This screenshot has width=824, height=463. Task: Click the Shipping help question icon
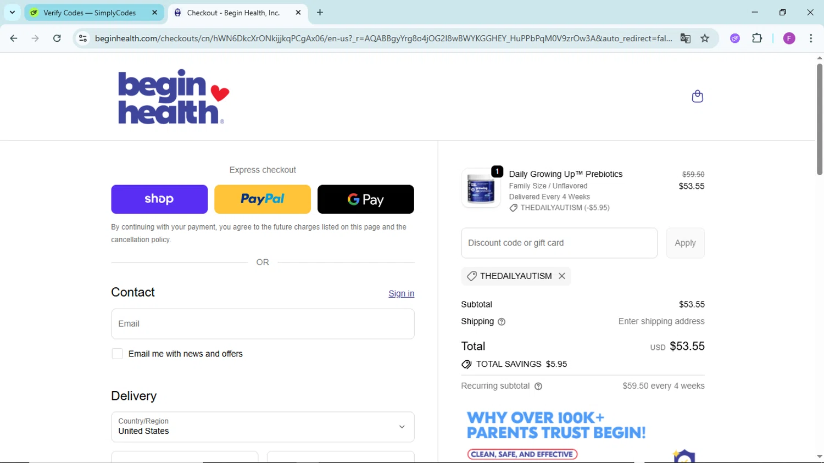coord(502,322)
